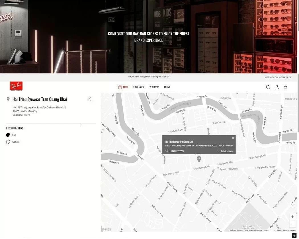
Task: Close the store info popup on the map
Action: tap(233, 138)
